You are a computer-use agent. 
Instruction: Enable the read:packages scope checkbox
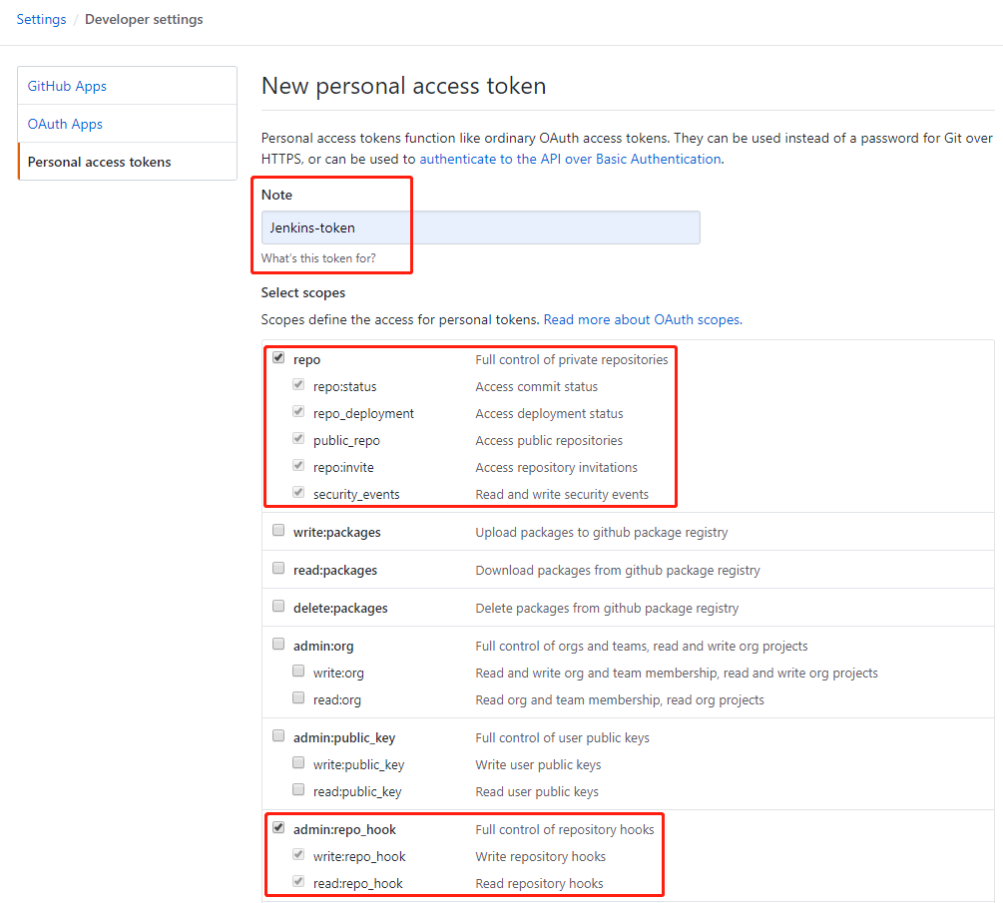coord(277,567)
